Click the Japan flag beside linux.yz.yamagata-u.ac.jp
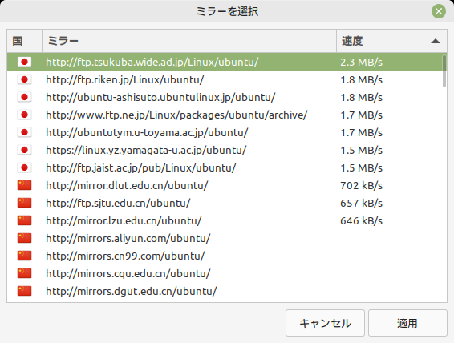The width and height of the screenshot is (454, 343). pos(24,150)
